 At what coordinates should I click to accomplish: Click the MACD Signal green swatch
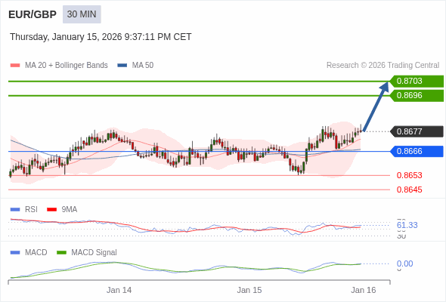[61, 253]
